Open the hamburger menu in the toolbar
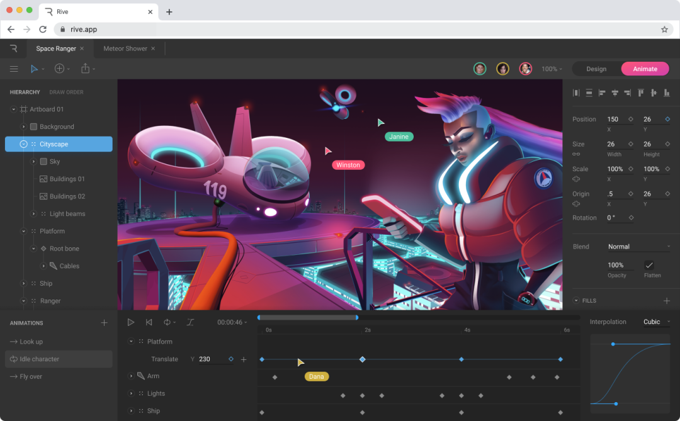 pos(14,69)
